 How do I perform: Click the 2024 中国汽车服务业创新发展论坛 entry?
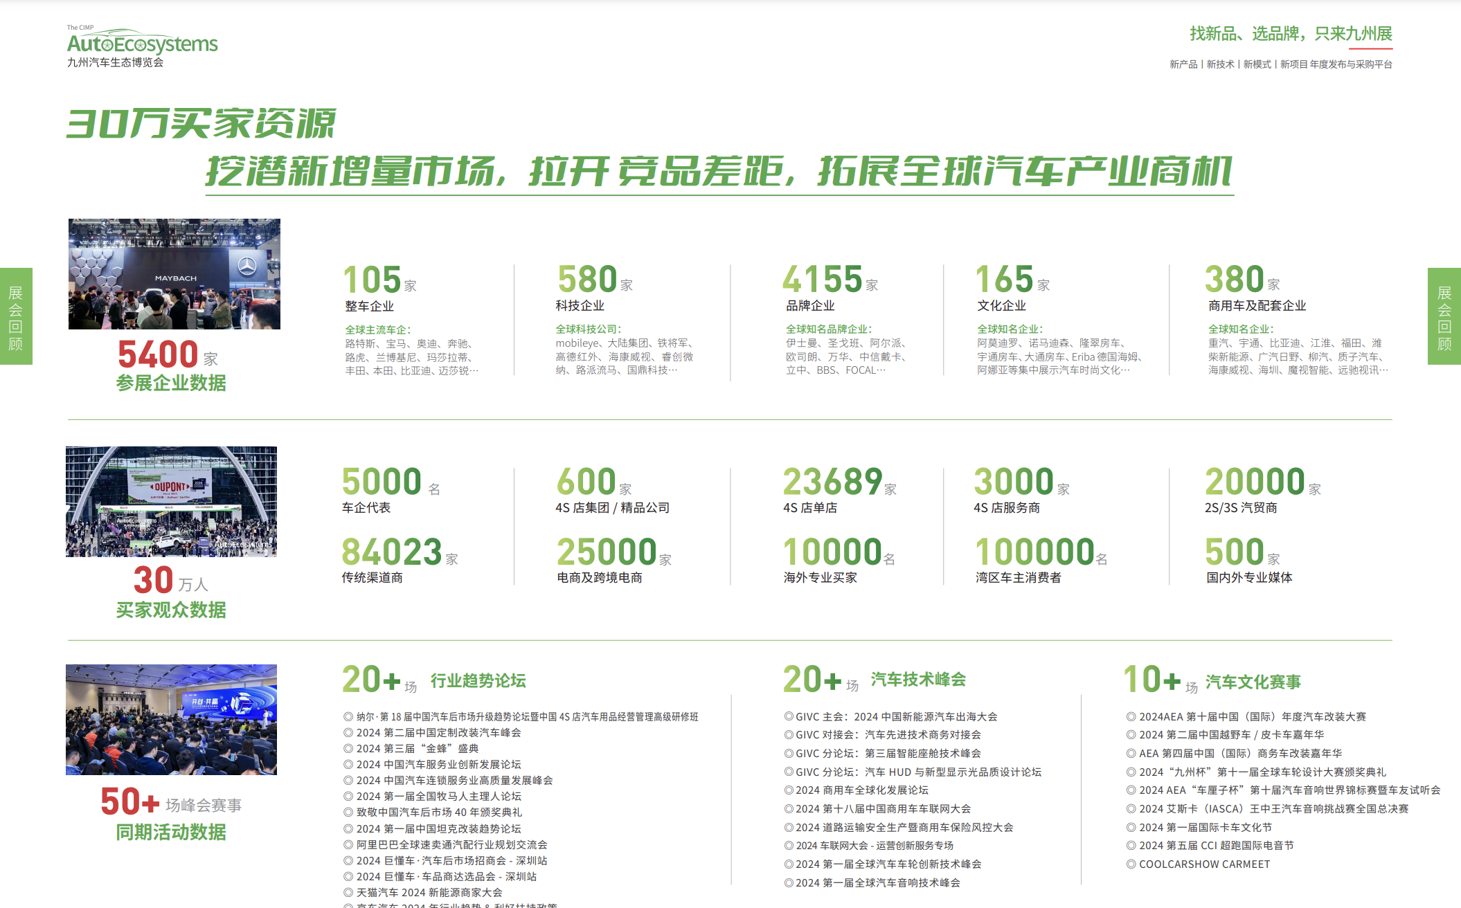[x=432, y=765]
